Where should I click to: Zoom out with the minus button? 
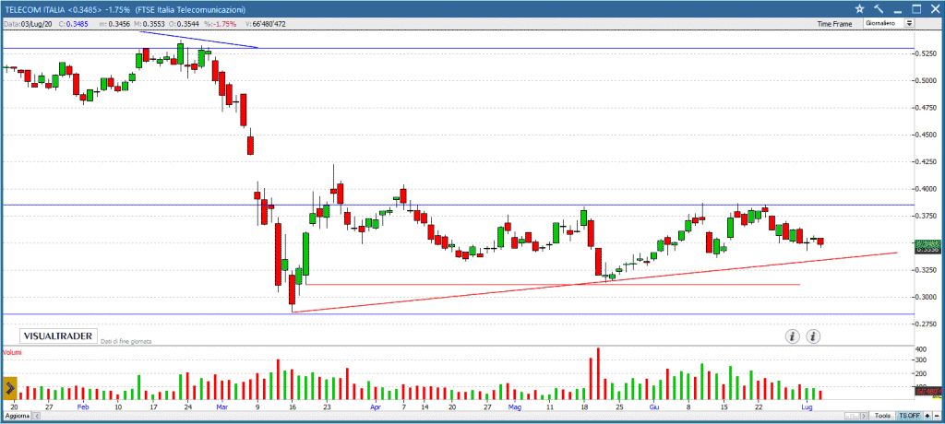point(937,416)
